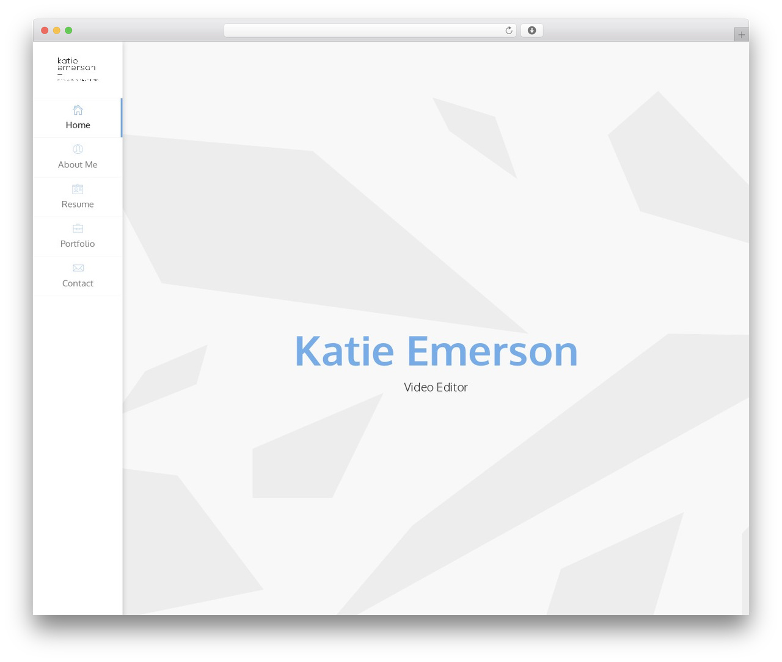This screenshot has height=662, width=782.
Task: Select the Katie Emerson heading text
Action: point(436,351)
